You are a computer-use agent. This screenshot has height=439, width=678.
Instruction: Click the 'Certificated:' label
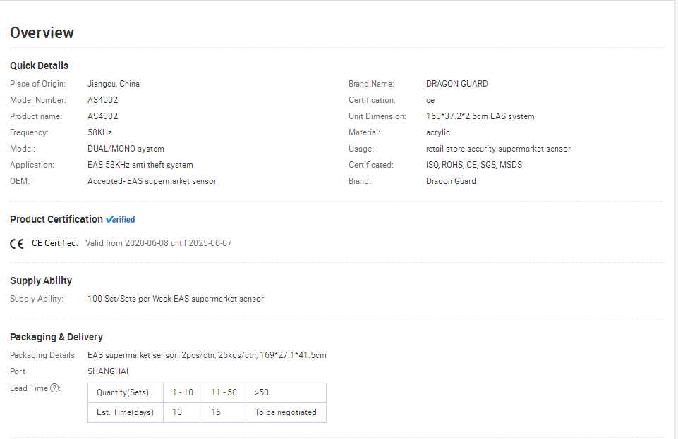point(371,165)
